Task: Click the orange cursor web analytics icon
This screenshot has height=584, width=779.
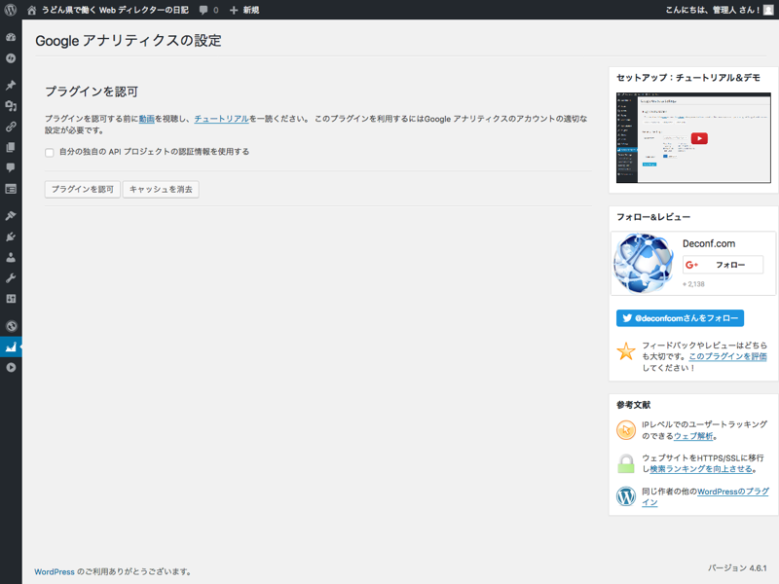Action: (626, 430)
